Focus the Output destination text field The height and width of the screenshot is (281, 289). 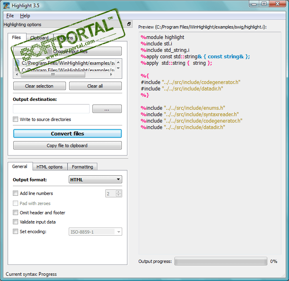(x=51, y=109)
